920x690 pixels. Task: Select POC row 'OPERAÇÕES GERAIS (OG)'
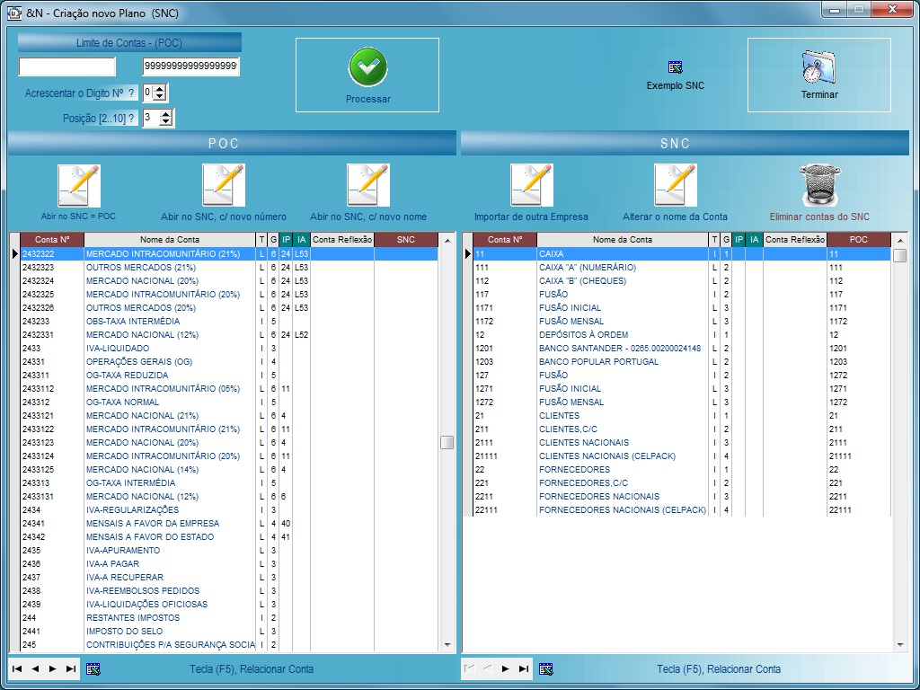229,362
